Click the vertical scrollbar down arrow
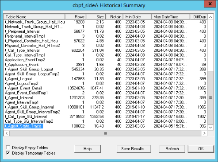This screenshot has height=163, width=218. [210, 127]
